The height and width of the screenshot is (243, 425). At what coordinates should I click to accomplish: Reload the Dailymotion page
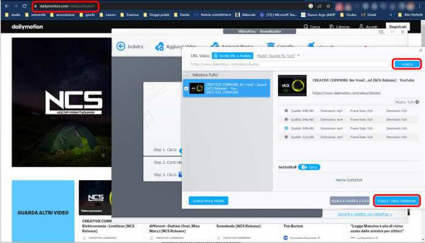[24, 6]
